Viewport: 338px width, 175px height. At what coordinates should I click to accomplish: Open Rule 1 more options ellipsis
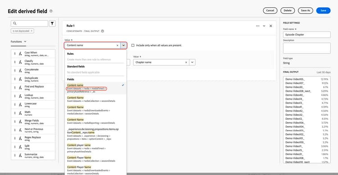point(258,26)
